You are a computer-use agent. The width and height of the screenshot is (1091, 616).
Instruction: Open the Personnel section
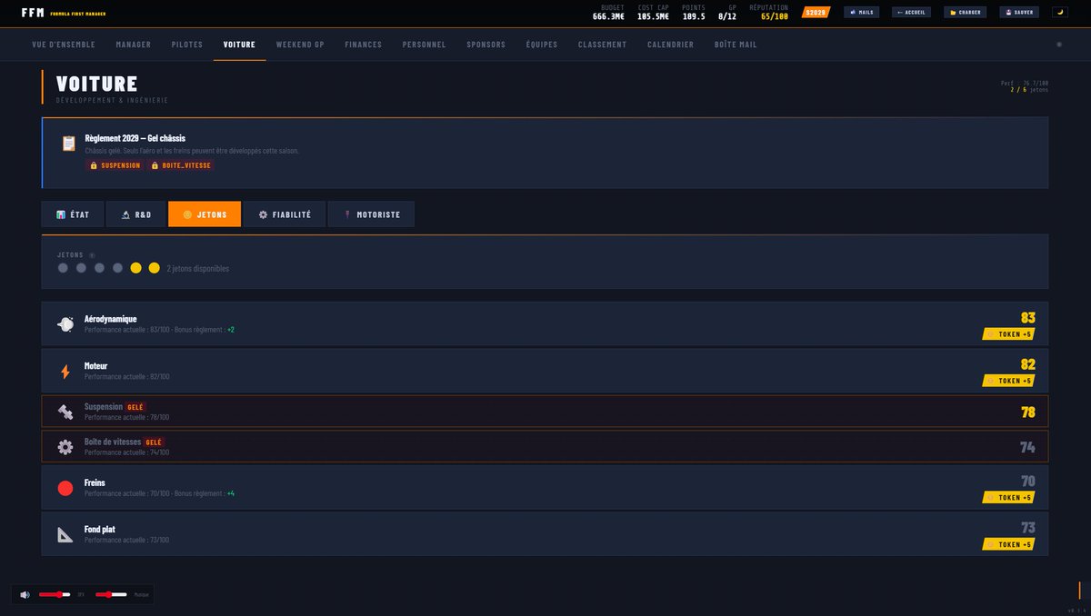(x=425, y=45)
